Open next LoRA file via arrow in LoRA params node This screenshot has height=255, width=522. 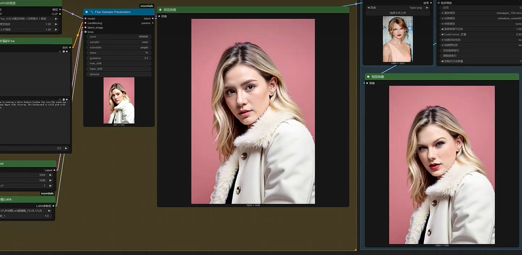[x=49, y=210]
